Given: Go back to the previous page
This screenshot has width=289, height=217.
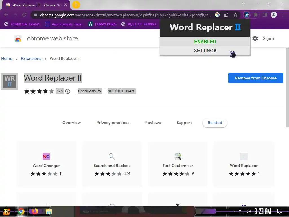Looking at the screenshot, I should coord(6,15).
